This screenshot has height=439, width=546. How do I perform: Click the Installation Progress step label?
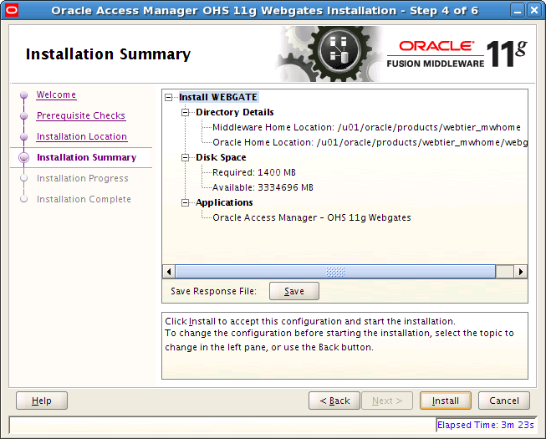83,178
